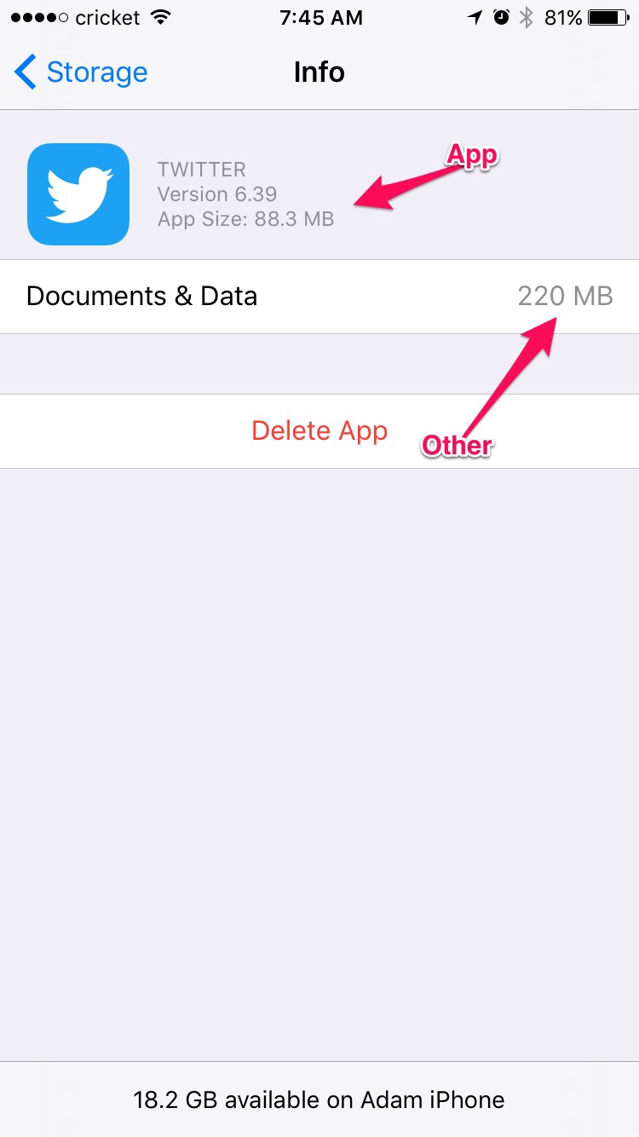Tap the pink Other annotation label
Screen dimensions: 639x1137
click(x=457, y=446)
